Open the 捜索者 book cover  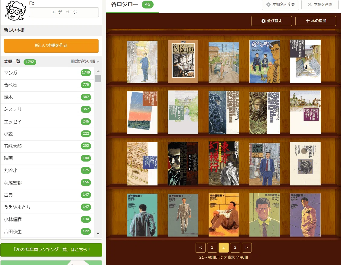(183, 164)
